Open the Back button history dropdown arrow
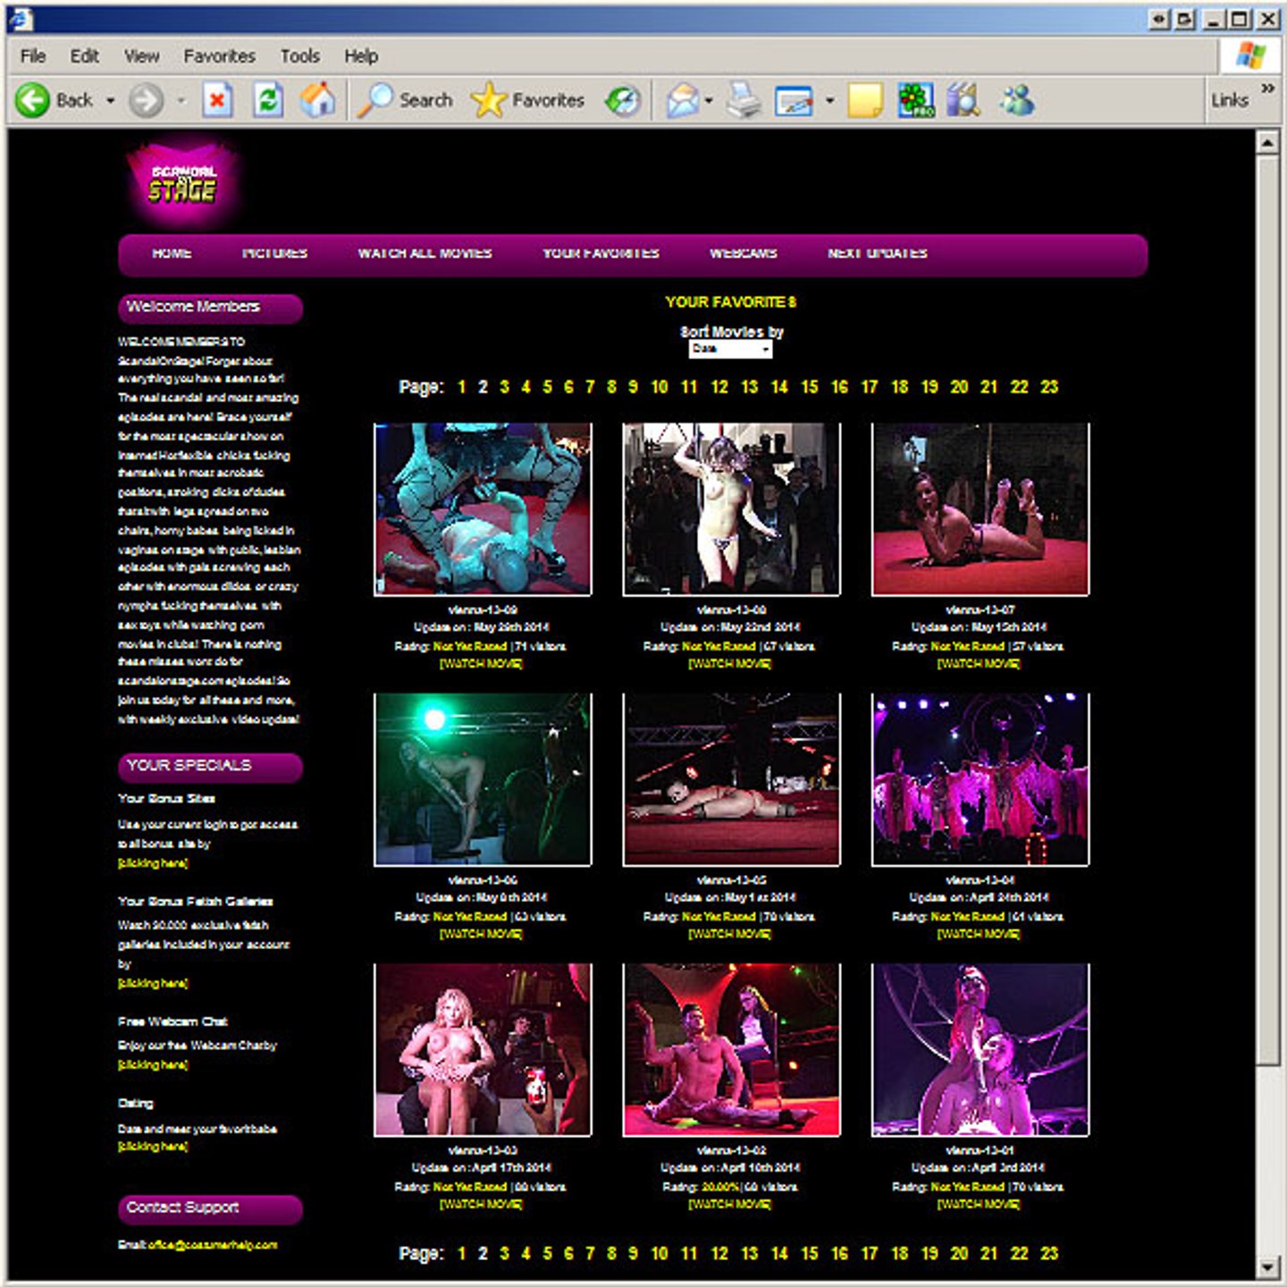 111,100
